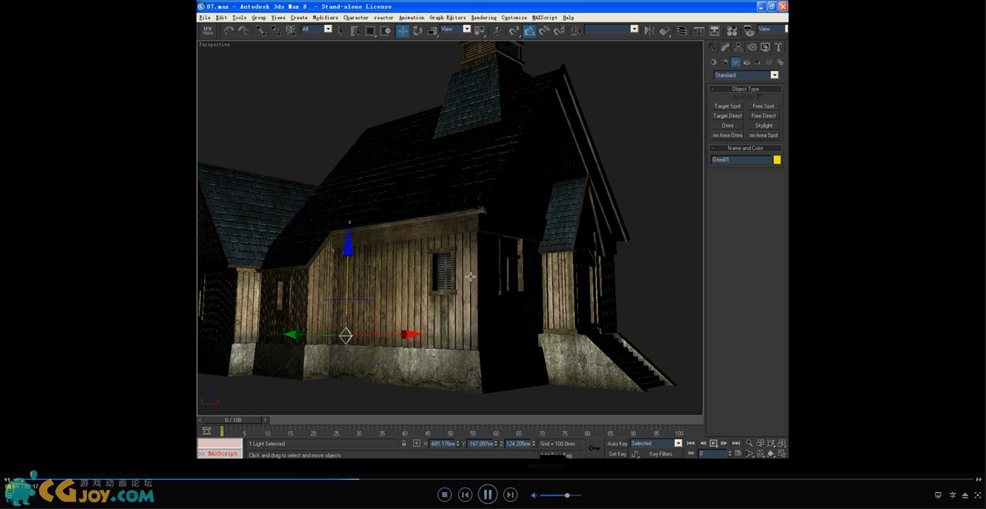Select the Cameras category icon
Screen dimensions: 986x509
pos(747,62)
